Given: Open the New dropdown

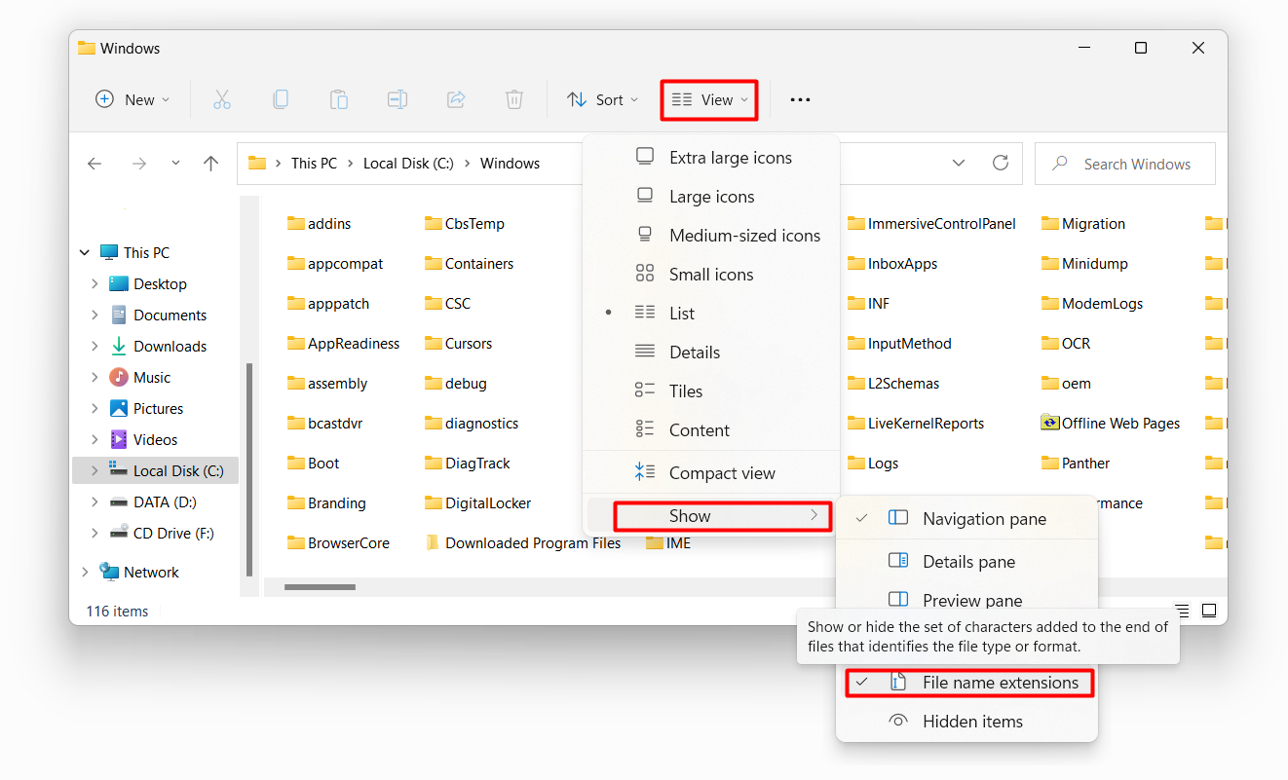Looking at the screenshot, I should [x=133, y=99].
